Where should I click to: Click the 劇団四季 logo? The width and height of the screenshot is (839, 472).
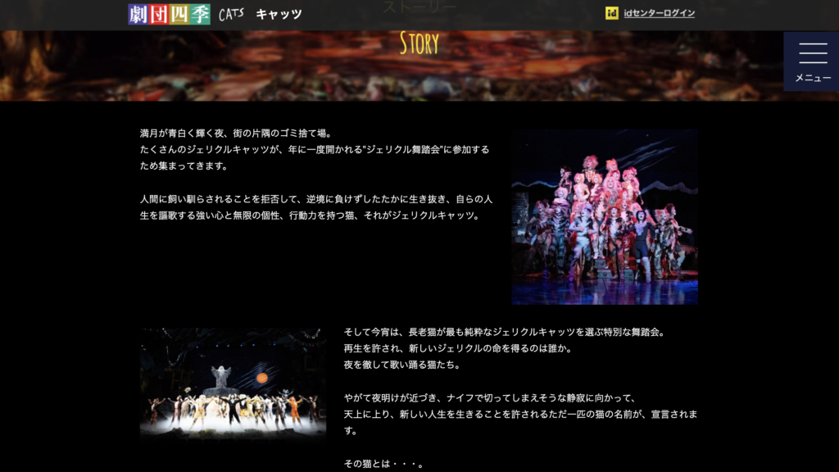point(169,15)
